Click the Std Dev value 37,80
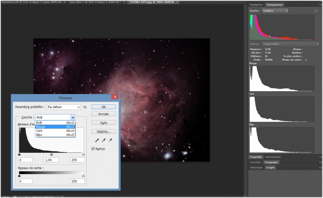Screen dimensions: 323x198 268,53
